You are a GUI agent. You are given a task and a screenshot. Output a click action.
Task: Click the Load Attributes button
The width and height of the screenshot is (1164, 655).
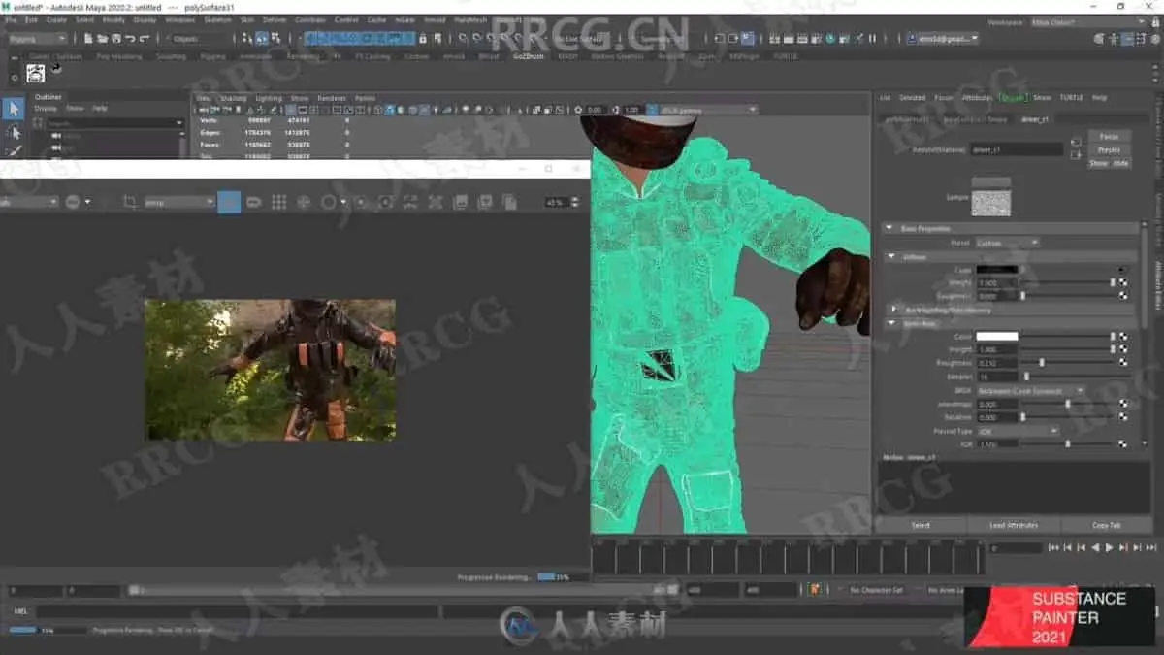click(x=1014, y=525)
